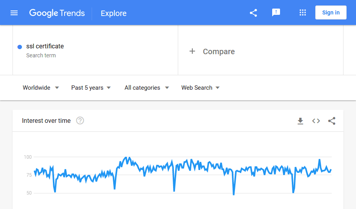356x209 pixels.
Task: Download the Interest over time CSV
Action: click(x=300, y=121)
